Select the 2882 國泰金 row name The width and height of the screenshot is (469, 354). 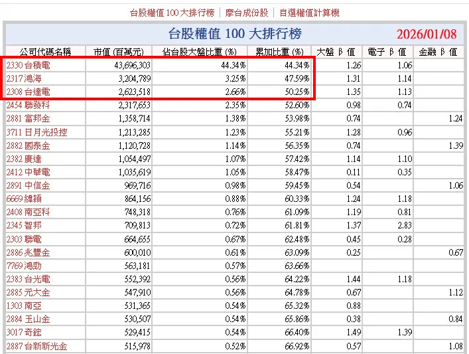tap(28, 145)
